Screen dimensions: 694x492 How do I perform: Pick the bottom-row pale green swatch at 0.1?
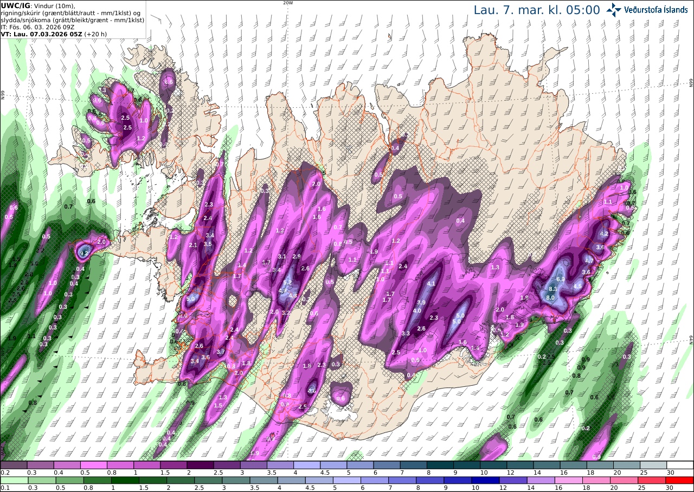click(x=14, y=480)
